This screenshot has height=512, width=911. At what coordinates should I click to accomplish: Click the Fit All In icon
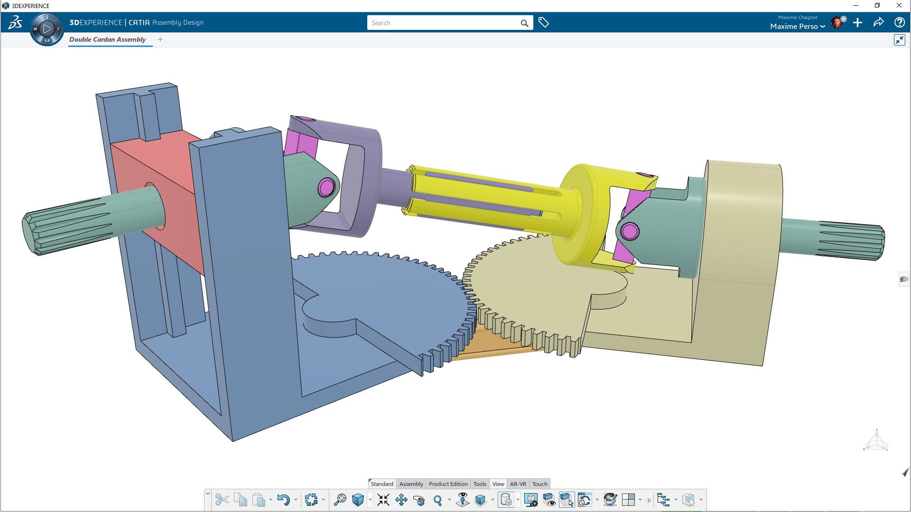point(383,500)
